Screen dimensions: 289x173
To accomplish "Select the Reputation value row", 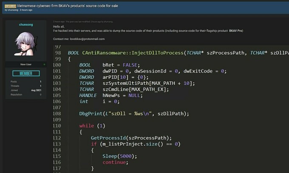I will tap(26, 95).
